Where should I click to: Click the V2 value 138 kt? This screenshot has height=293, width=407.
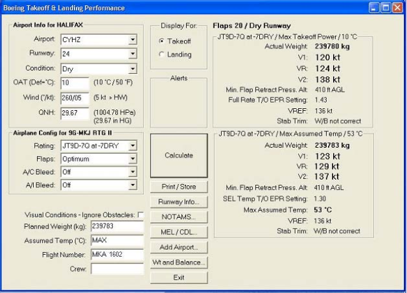327,80
